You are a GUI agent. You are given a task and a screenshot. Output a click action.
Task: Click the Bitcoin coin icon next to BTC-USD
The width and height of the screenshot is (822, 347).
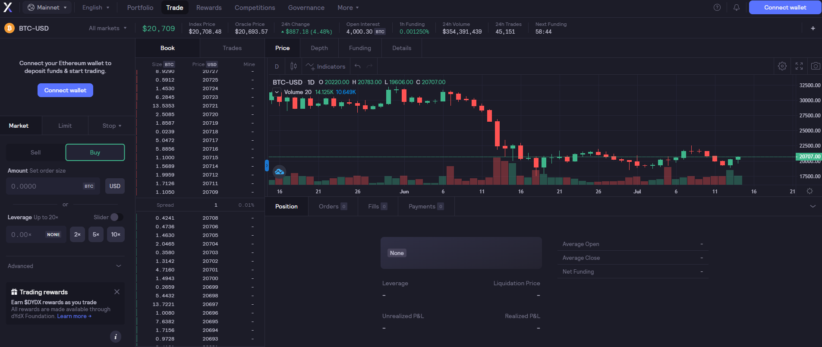pyautogui.click(x=9, y=28)
